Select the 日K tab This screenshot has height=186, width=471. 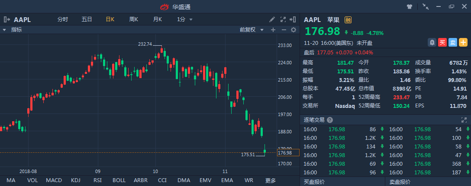click(110, 19)
